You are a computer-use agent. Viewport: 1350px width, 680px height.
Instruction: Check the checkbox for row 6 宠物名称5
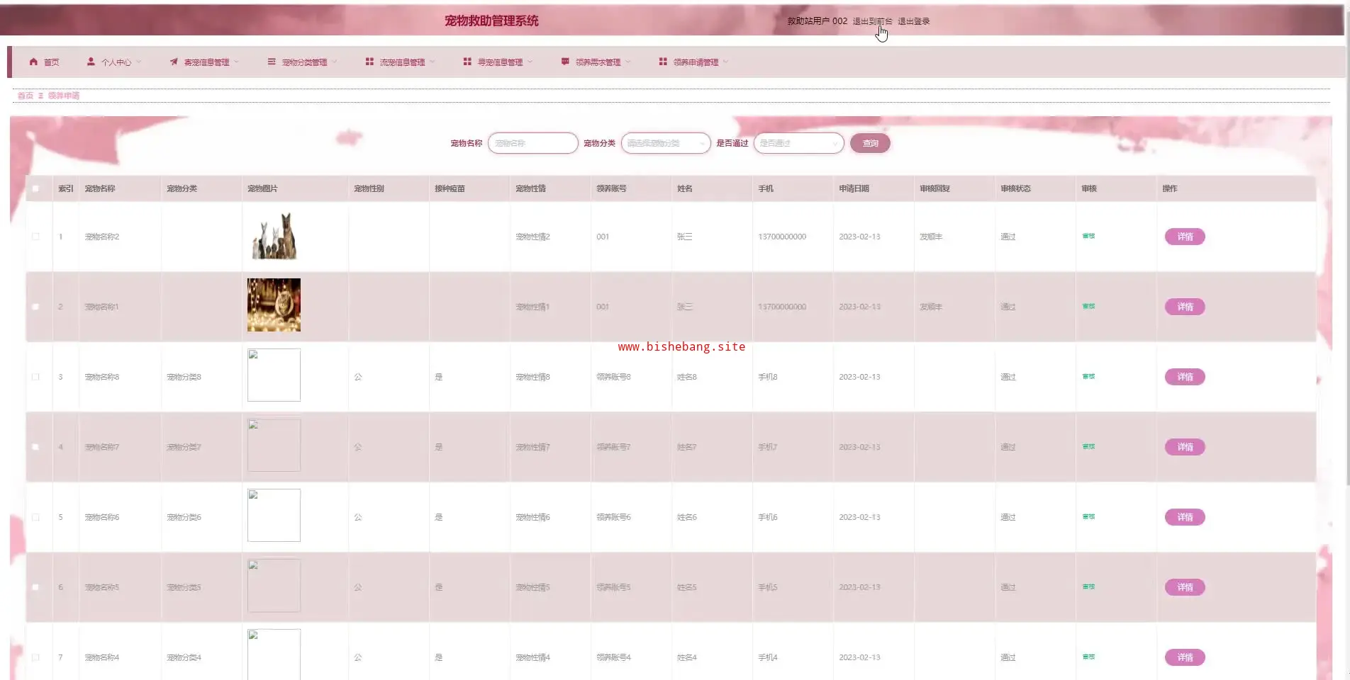(x=35, y=587)
